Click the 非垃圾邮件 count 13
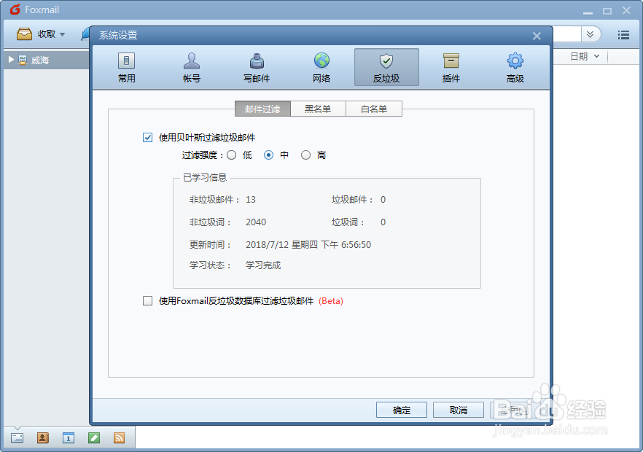Screen dimensions: 643x452 pyautogui.click(x=251, y=200)
